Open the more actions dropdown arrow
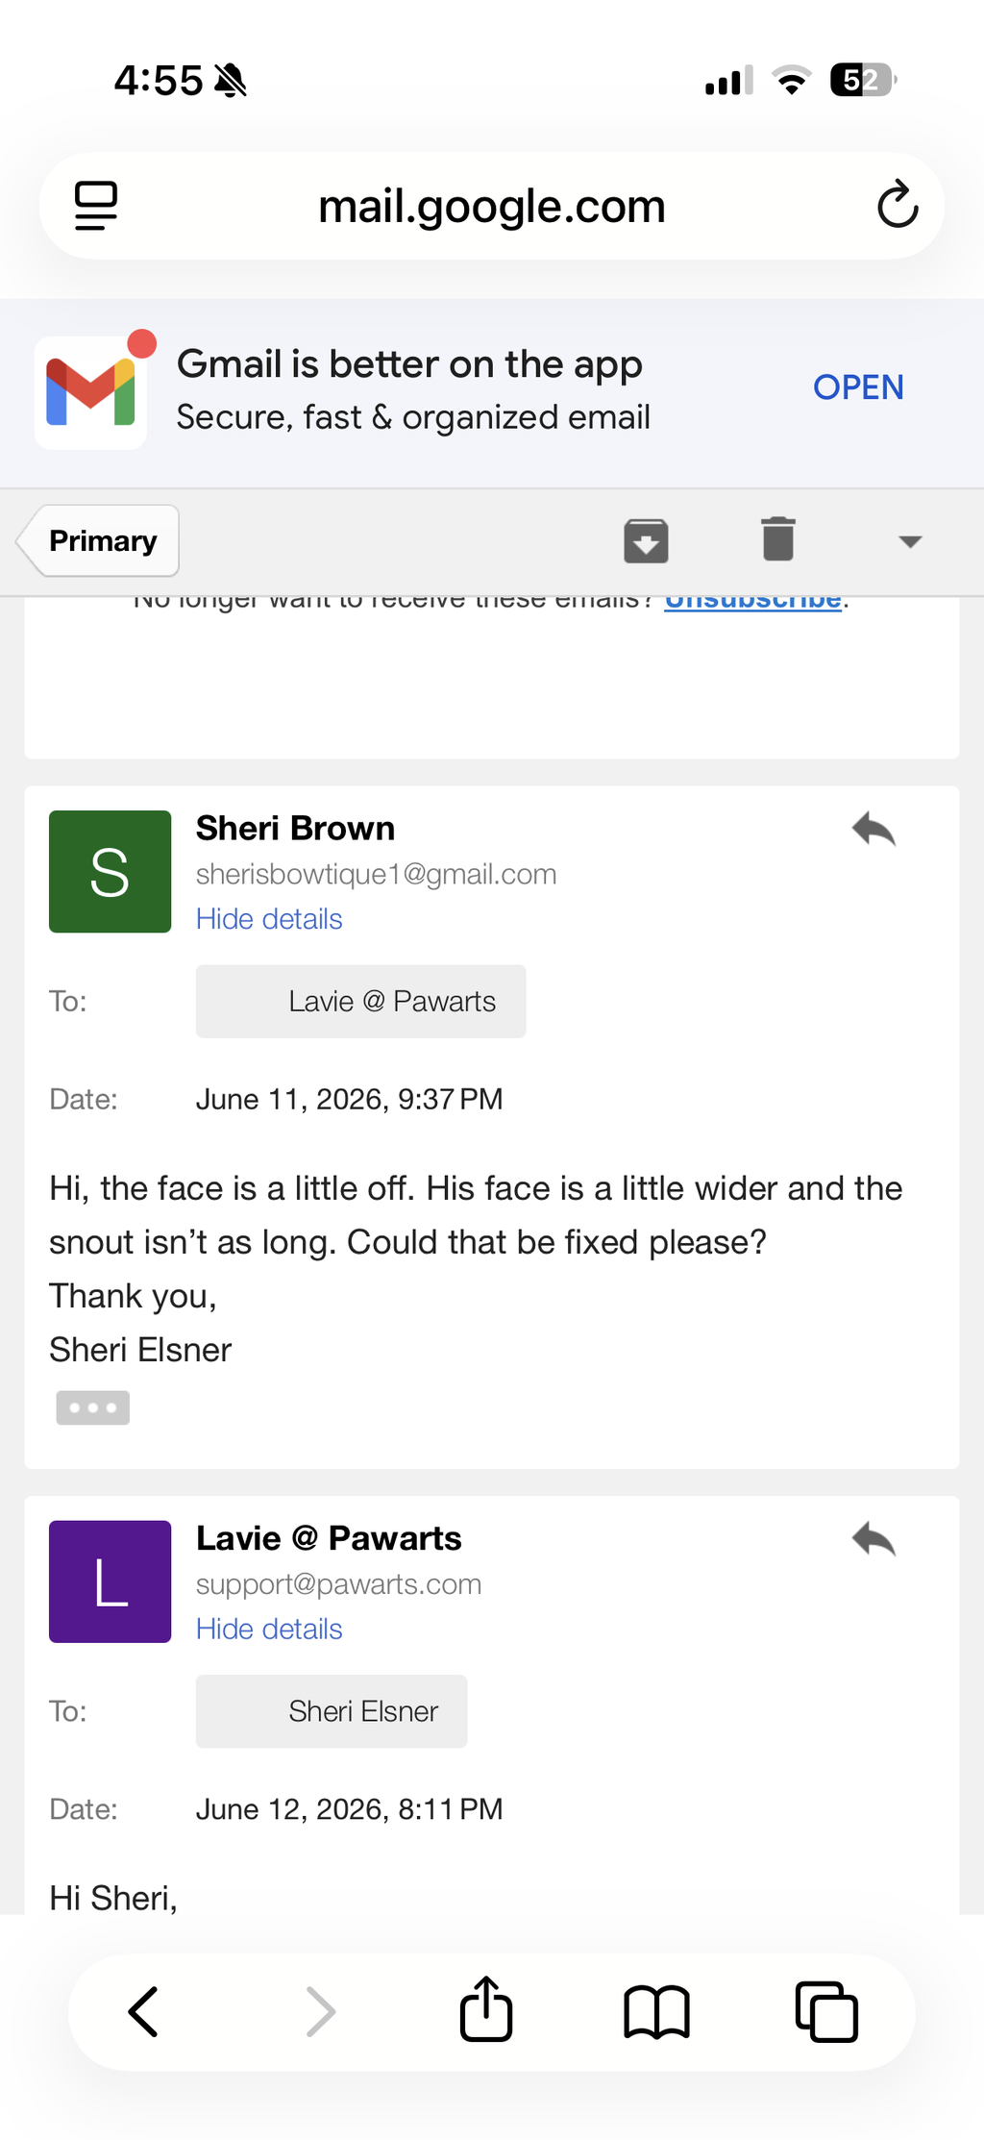 click(910, 541)
